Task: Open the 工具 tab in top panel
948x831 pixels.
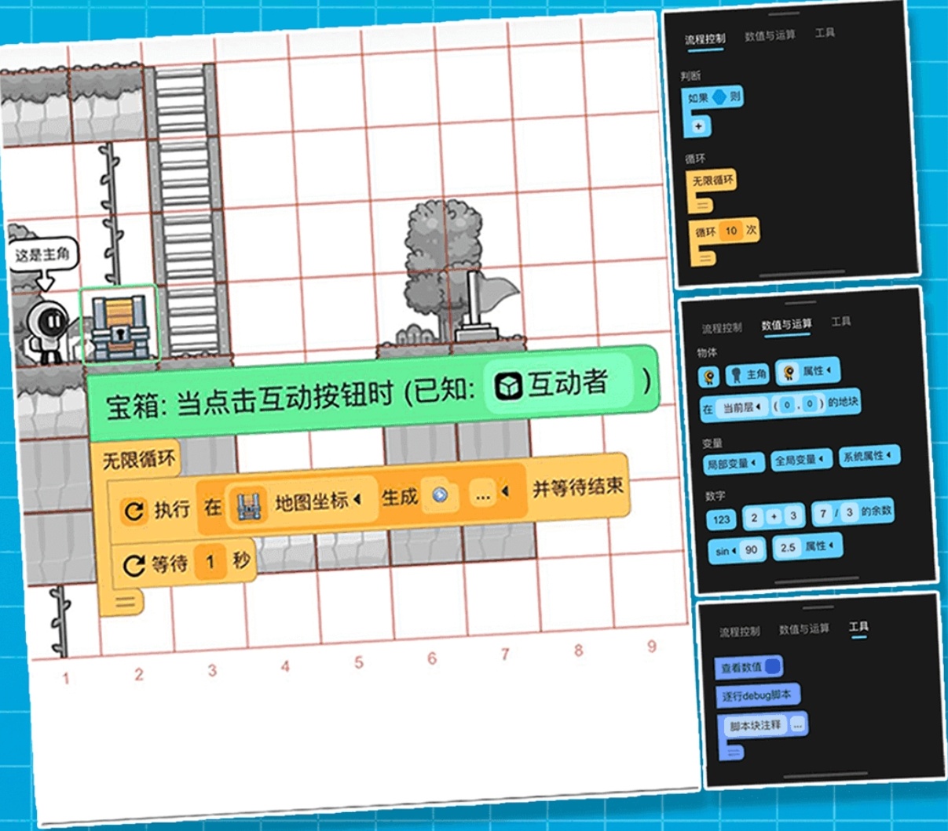Action: [x=824, y=33]
